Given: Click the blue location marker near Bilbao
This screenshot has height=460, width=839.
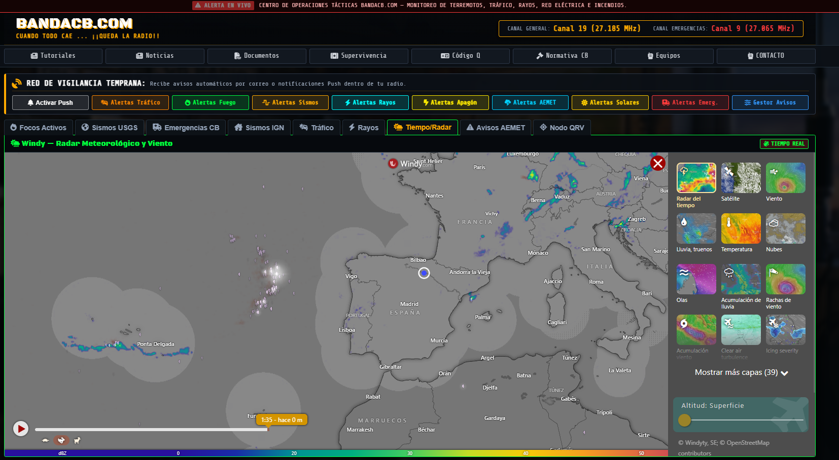Looking at the screenshot, I should 424,273.
